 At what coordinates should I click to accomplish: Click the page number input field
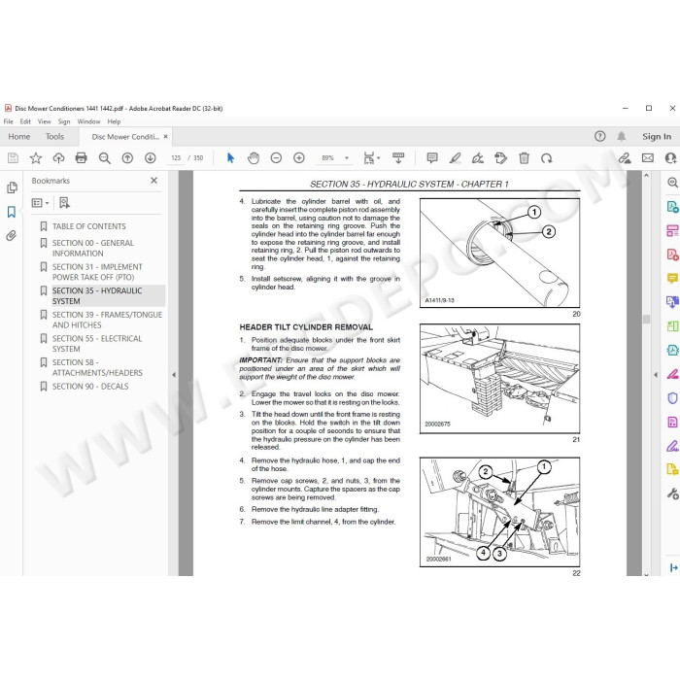tap(176, 157)
